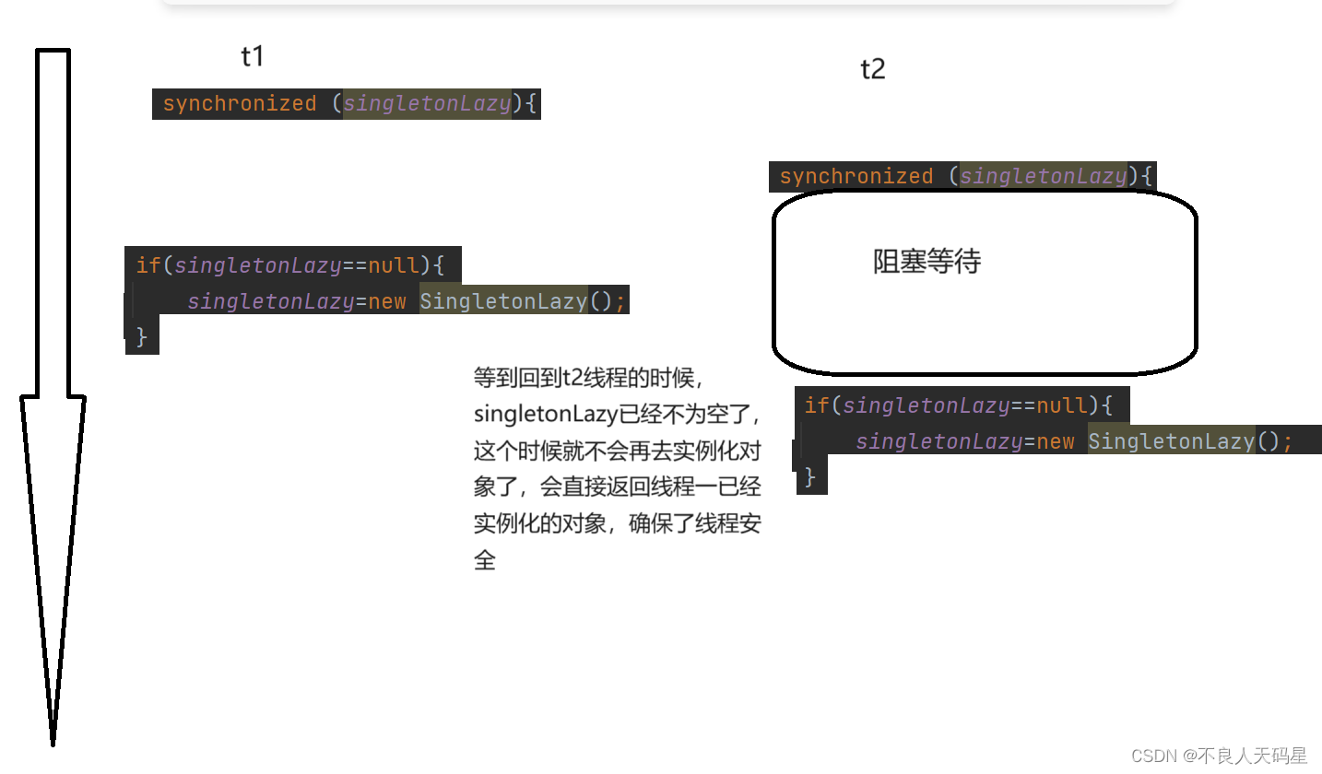The width and height of the screenshot is (1322, 774).
Task: Click the if(singletonLazy==null) line in the t1 column
Action: (x=291, y=265)
